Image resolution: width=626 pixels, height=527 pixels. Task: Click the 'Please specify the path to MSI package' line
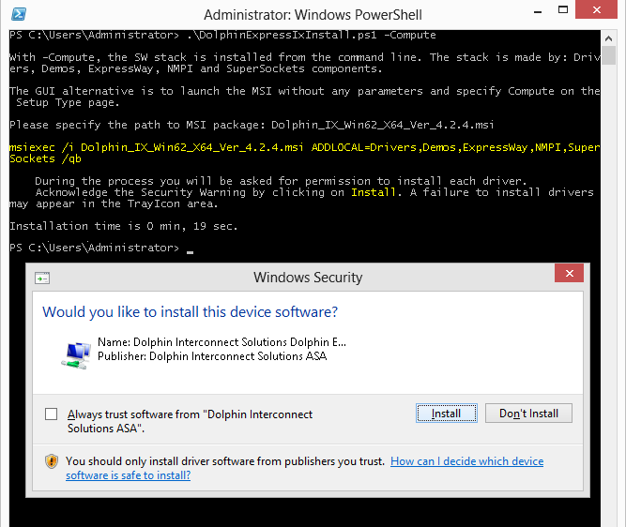(x=252, y=125)
